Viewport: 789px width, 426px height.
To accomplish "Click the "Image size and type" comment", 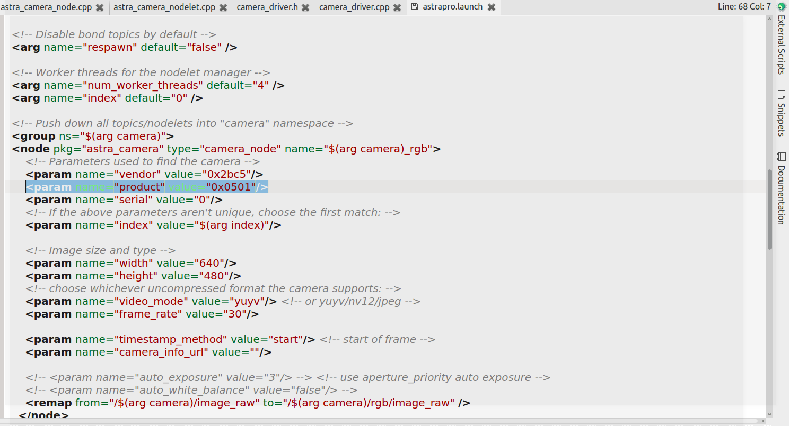I will [x=100, y=250].
